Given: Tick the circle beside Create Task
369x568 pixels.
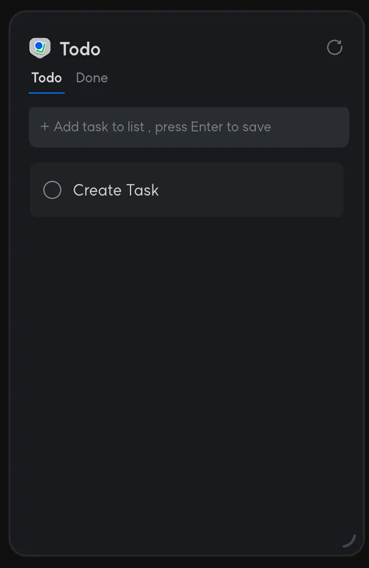Looking at the screenshot, I should click(x=52, y=190).
